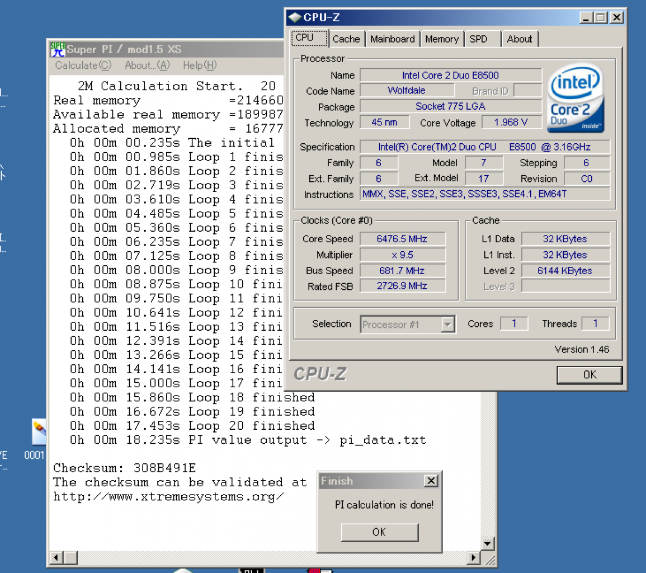The width and height of the screenshot is (646, 573).
Task: Click the xtremesystems.org URL text in Super PI
Action: [x=168, y=497]
